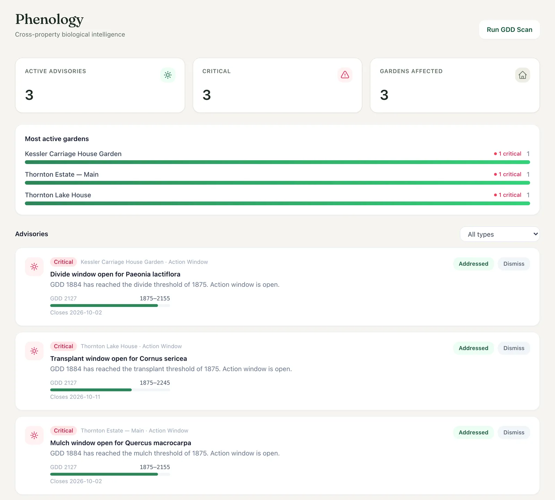Click Thornton Estate — Main in Most active gardens

click(x=62, y=174)
